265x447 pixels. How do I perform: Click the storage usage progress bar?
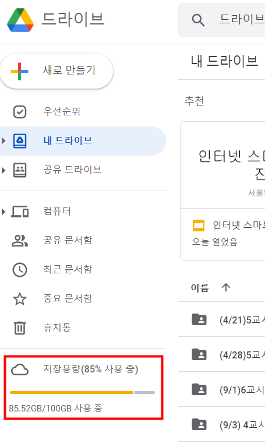82,393
